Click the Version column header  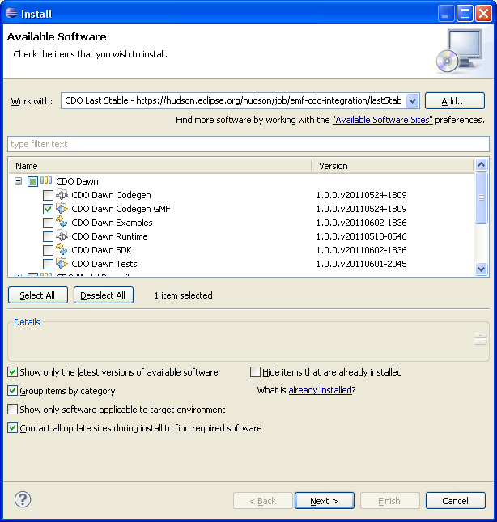(392, 166)
